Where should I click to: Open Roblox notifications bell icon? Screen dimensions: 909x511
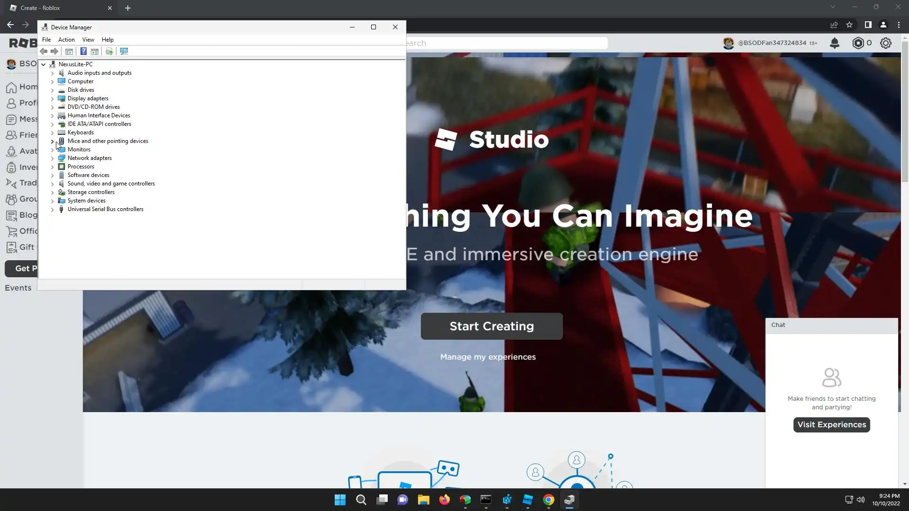(835, 43)
